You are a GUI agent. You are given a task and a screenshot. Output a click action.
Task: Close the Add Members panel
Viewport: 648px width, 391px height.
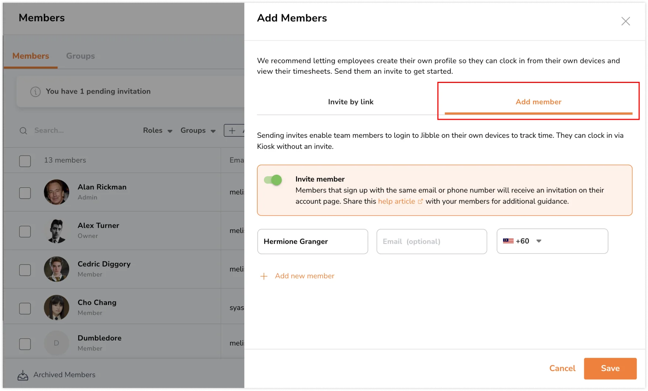(x=625, y=21)
